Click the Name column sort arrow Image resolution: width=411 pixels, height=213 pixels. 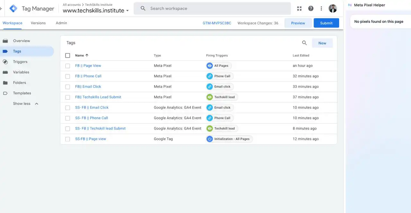(x=87, y=55)
